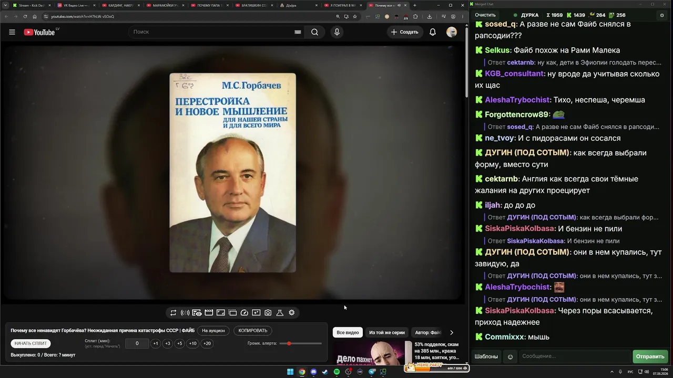Switch to the VK Видео Live browser tab
Image resolution: width=673 pixels, height=378 pixels.
(77, 5)
